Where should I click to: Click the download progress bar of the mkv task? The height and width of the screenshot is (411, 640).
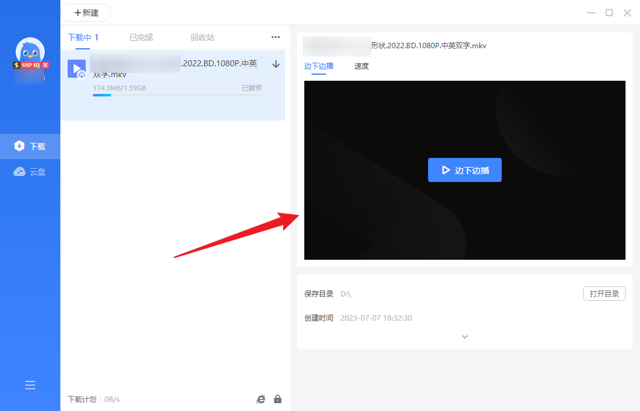click(x=177, y=95)
